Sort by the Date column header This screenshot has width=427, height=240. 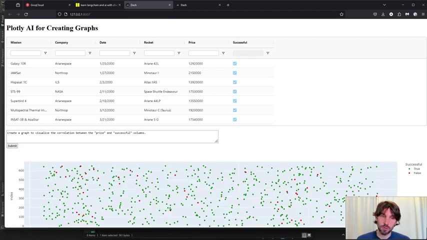coord(102,42)
